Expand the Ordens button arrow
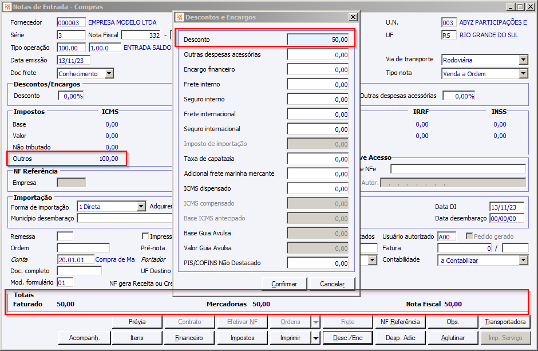This screenshot has width=538, height=351. [x=316, y=322]
